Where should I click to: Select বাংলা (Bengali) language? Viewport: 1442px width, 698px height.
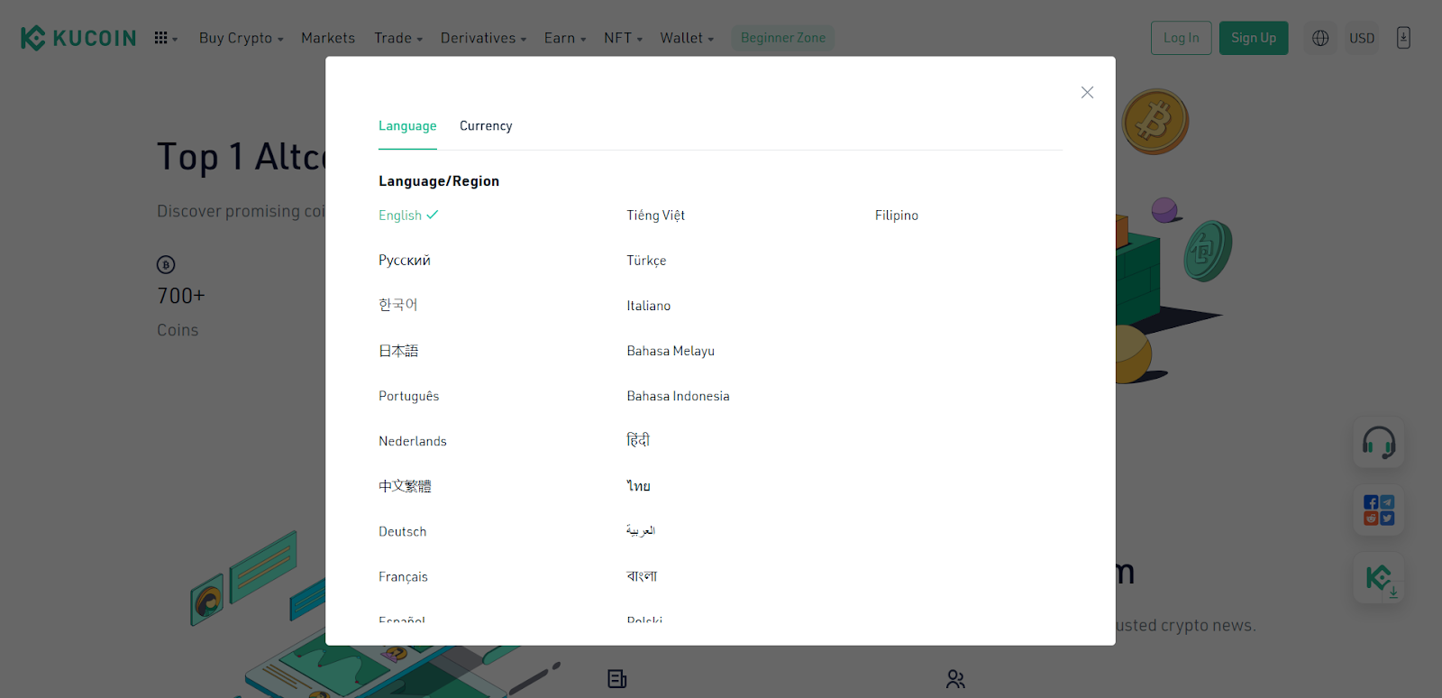click(642, 576)
